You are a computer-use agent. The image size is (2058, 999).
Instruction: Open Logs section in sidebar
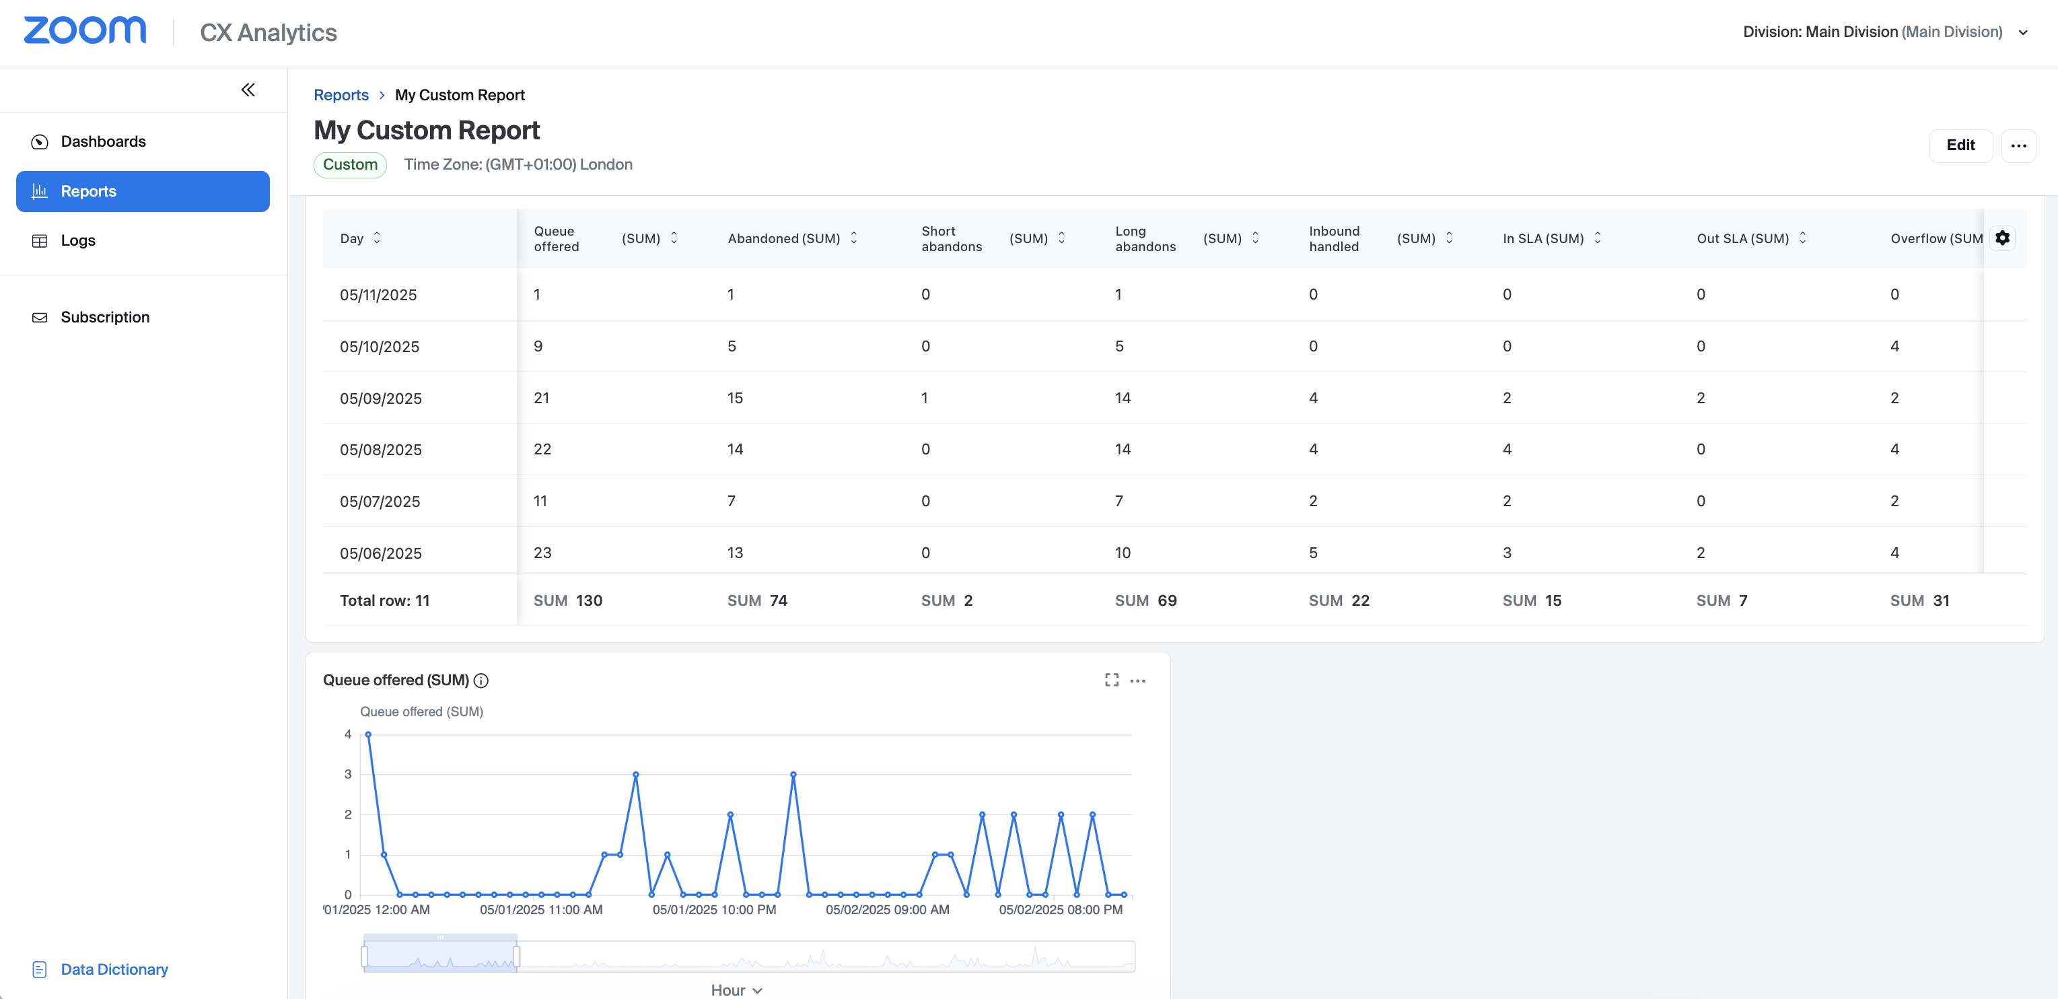(77, 240)
